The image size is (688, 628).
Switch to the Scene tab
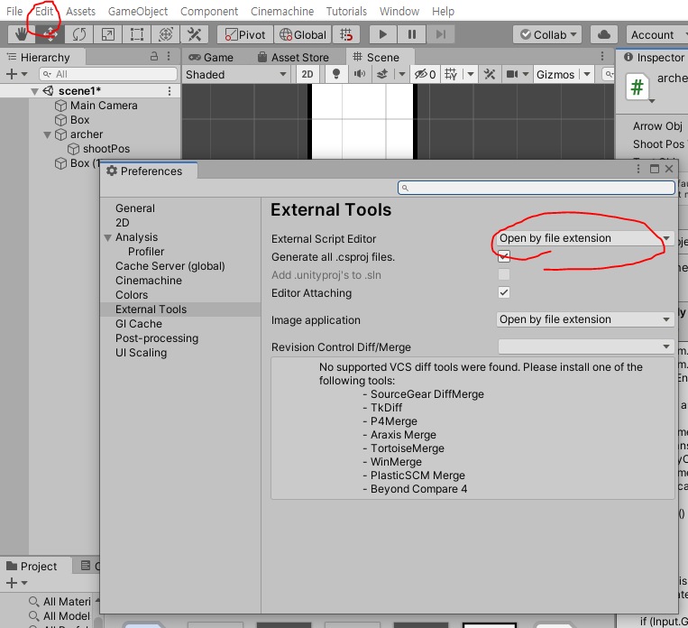377,58
